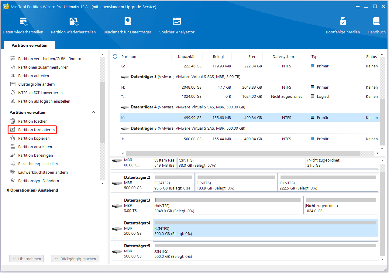
Task: Open Benchmark für Datenträger
Action: (127, 26)
